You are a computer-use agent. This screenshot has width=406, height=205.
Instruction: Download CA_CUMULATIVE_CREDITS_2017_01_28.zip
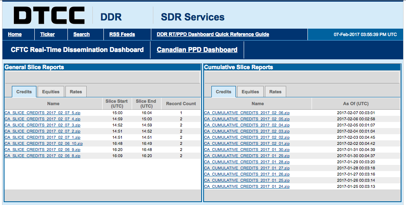coord(247,162)
